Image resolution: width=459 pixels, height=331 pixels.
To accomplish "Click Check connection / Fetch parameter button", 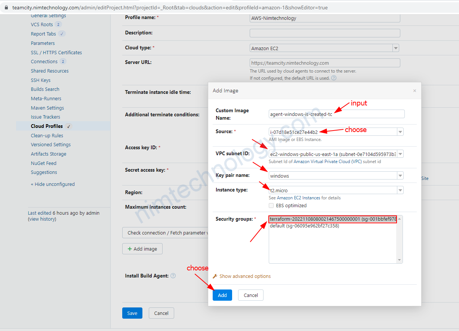I will 165,233.
